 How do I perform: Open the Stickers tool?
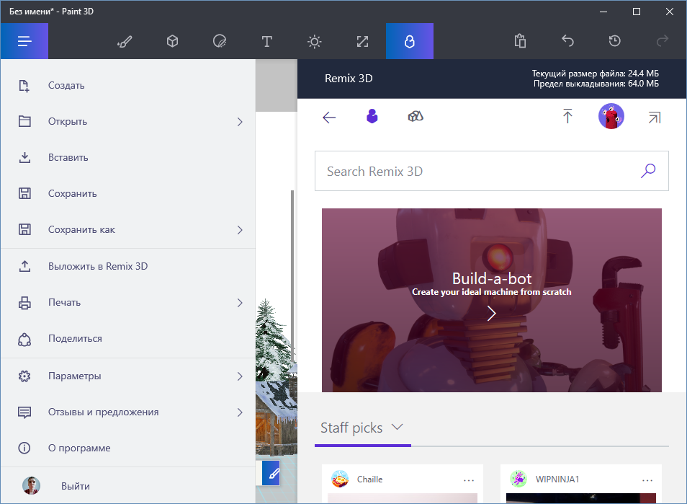point(220,41)
